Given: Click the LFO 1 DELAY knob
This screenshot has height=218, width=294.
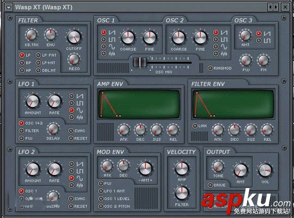Looking at the screenshot, I should pos(53,129).
